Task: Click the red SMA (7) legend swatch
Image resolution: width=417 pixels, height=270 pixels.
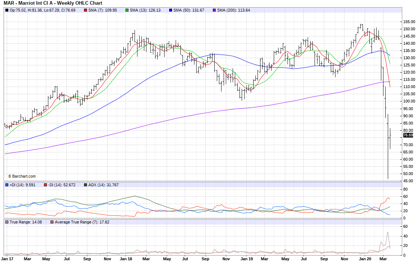Action: [85, 10]
